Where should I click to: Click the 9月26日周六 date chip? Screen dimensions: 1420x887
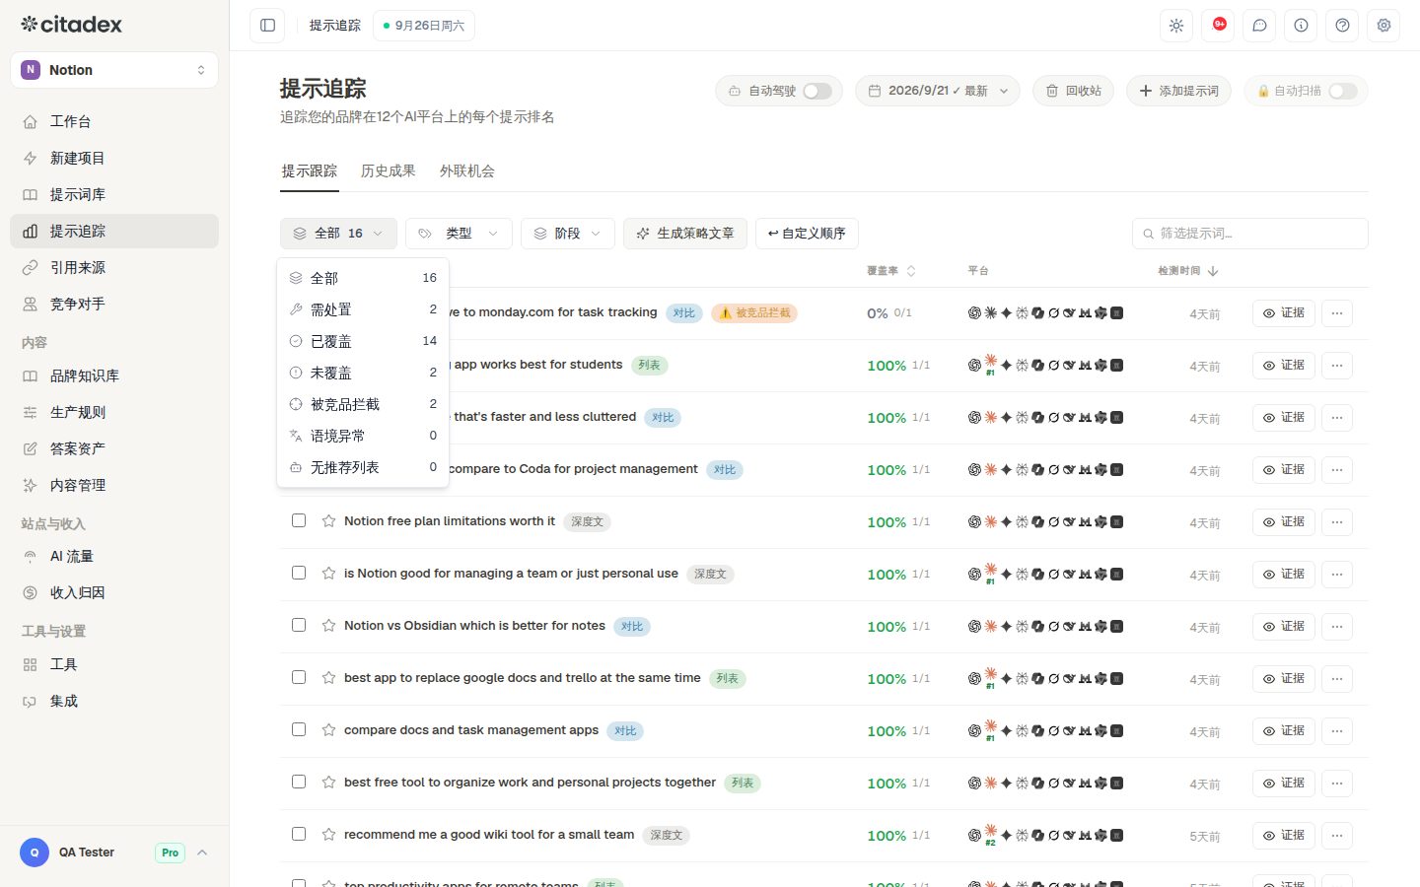[424, 26]
